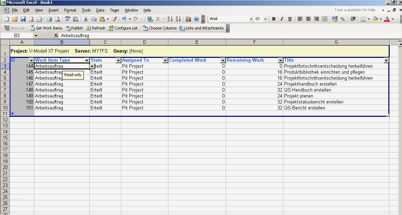Apply the yellow fill color swatch
Screen dimensions: 402x215
[375, 19]
